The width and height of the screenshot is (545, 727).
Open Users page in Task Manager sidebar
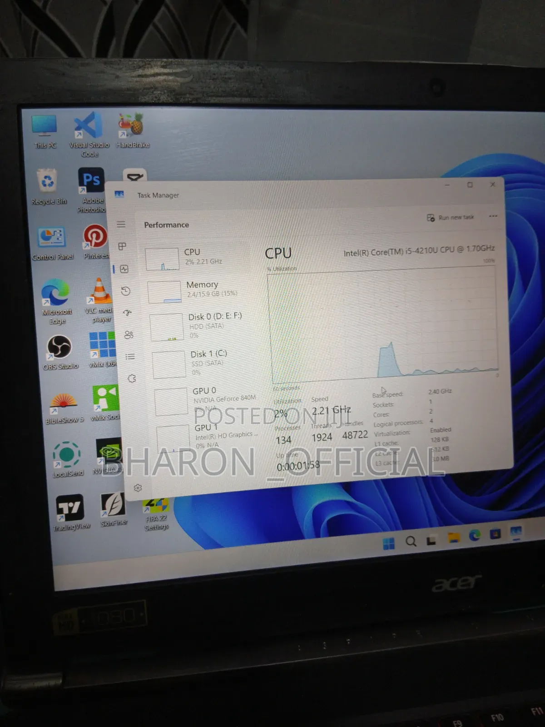tap(129, 335)
